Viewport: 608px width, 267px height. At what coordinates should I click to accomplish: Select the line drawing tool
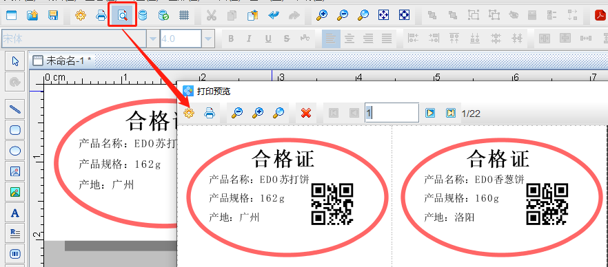pos(14,109)
